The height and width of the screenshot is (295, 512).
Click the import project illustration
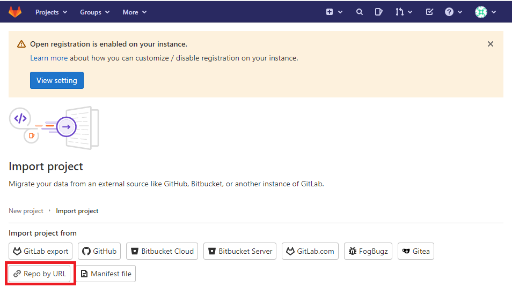[54, 127]
